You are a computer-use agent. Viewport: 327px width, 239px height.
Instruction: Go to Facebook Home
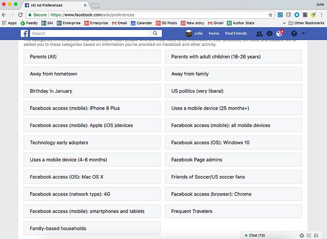click(214, 33)
